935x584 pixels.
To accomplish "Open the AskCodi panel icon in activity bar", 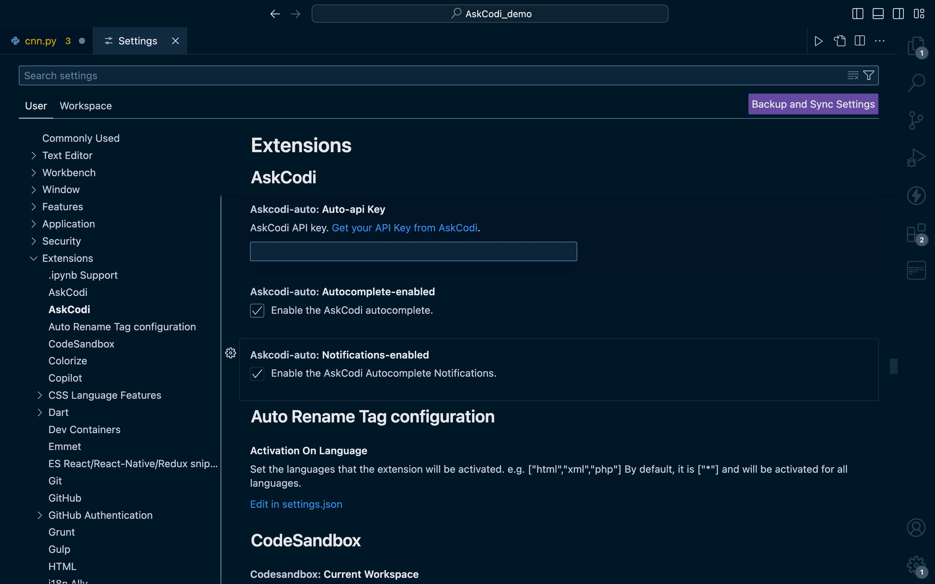I will 916,270.
